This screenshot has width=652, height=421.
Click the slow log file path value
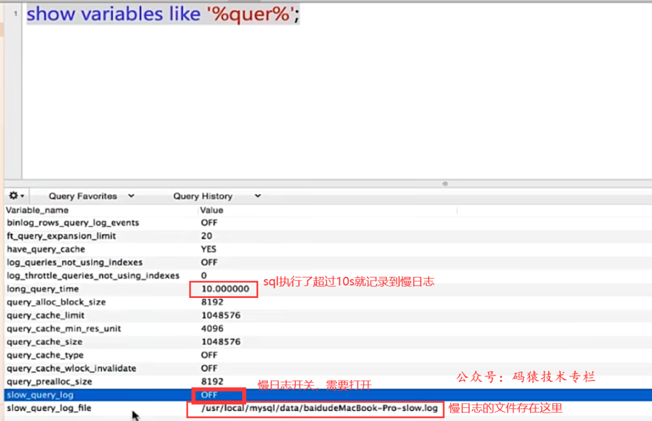(320, 408)
